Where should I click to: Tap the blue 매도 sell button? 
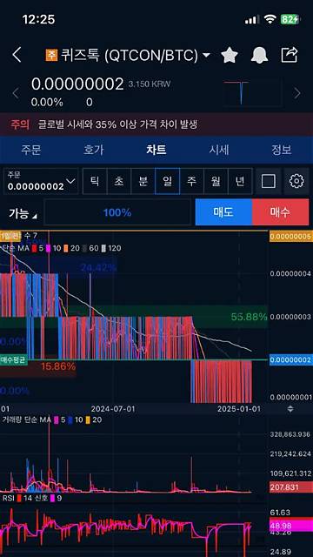223,212
